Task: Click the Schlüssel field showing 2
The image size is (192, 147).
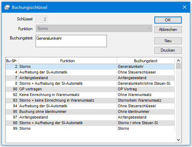Action: coord(41,19)
